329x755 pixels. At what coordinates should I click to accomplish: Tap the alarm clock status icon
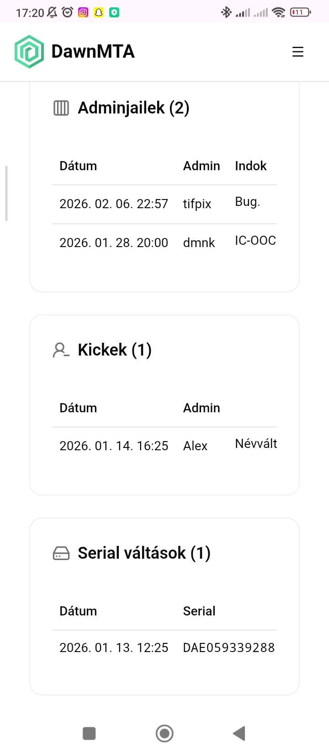(x=68, y=12)
